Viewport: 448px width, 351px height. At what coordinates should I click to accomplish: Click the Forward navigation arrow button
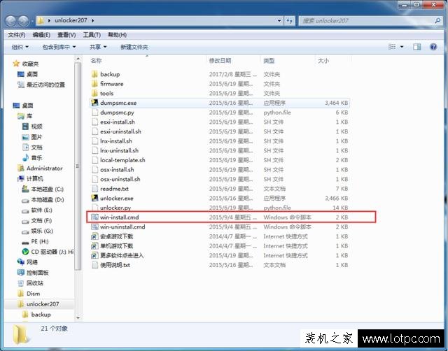(x=23, y=20)
